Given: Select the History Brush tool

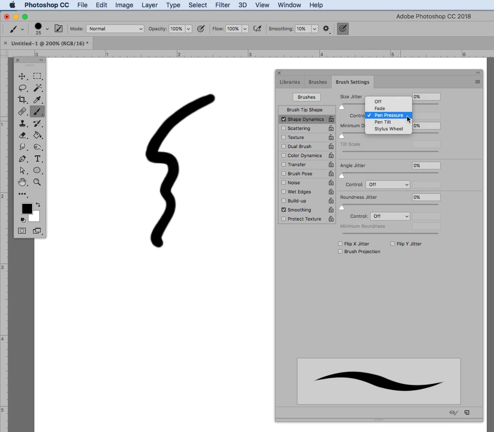Looking at the screenshot, I should (x=37, y=123).
